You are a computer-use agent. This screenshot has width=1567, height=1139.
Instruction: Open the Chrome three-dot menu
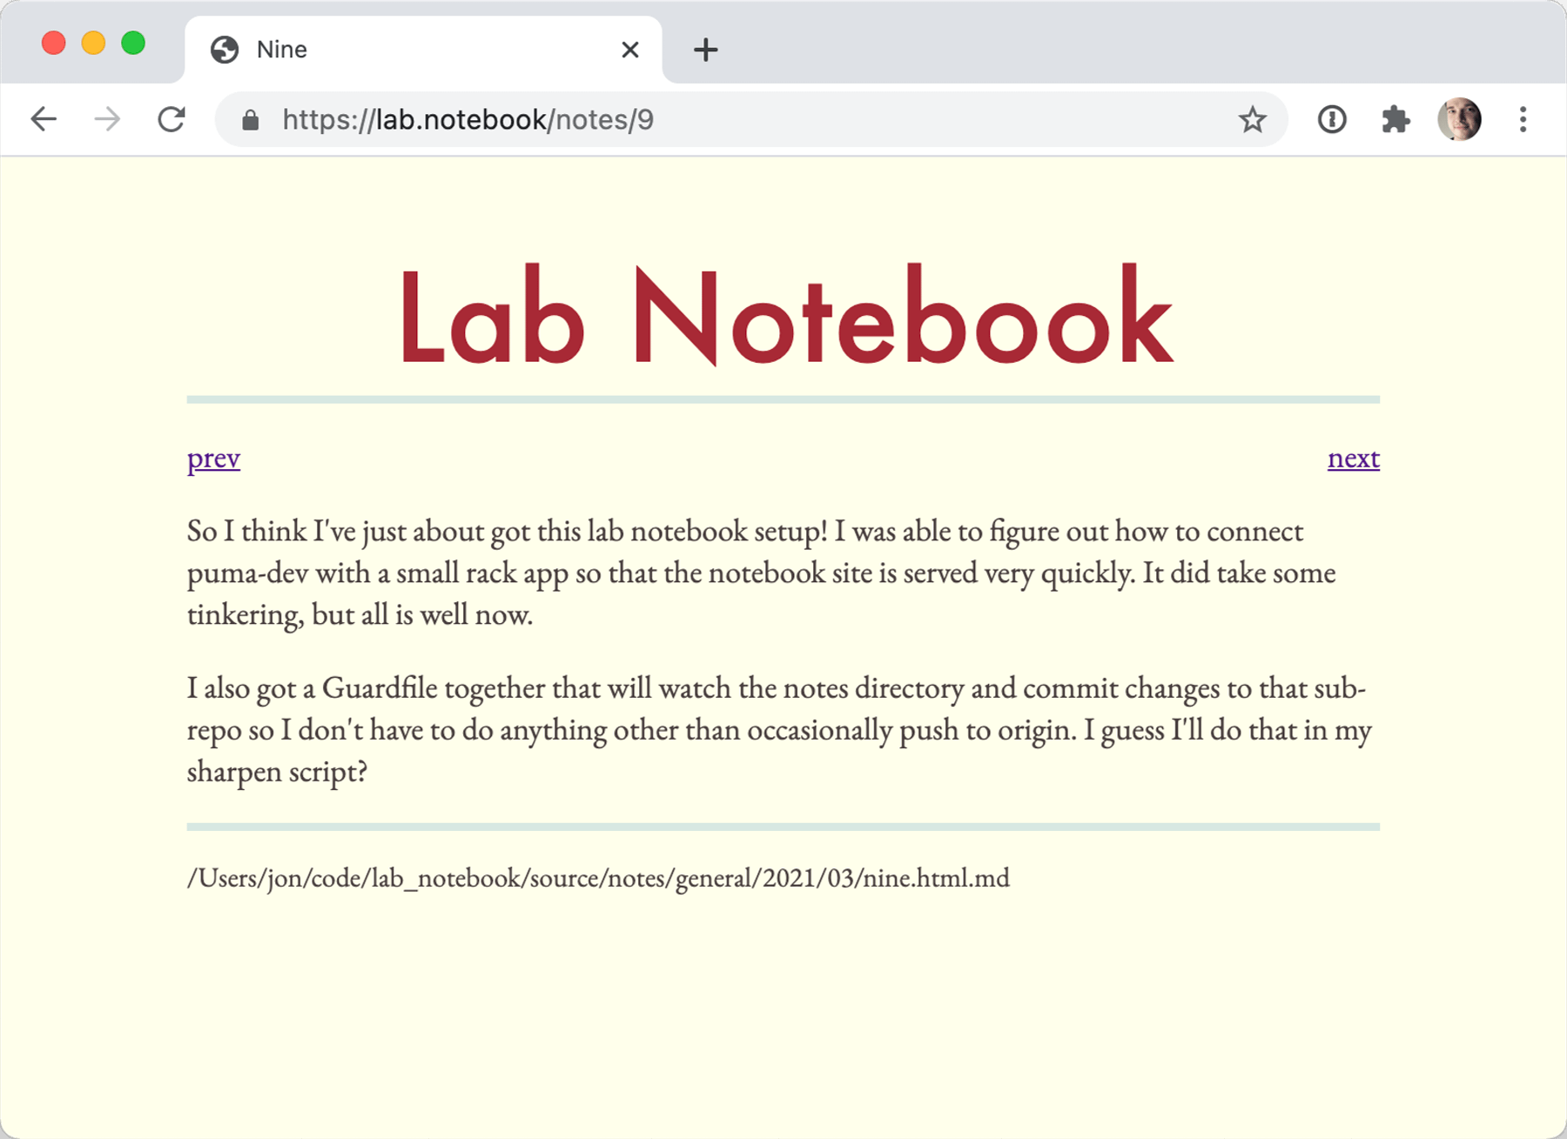(1523, 119)
